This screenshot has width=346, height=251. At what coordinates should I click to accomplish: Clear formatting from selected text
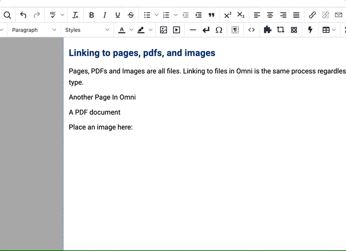(x=75, y=15)
